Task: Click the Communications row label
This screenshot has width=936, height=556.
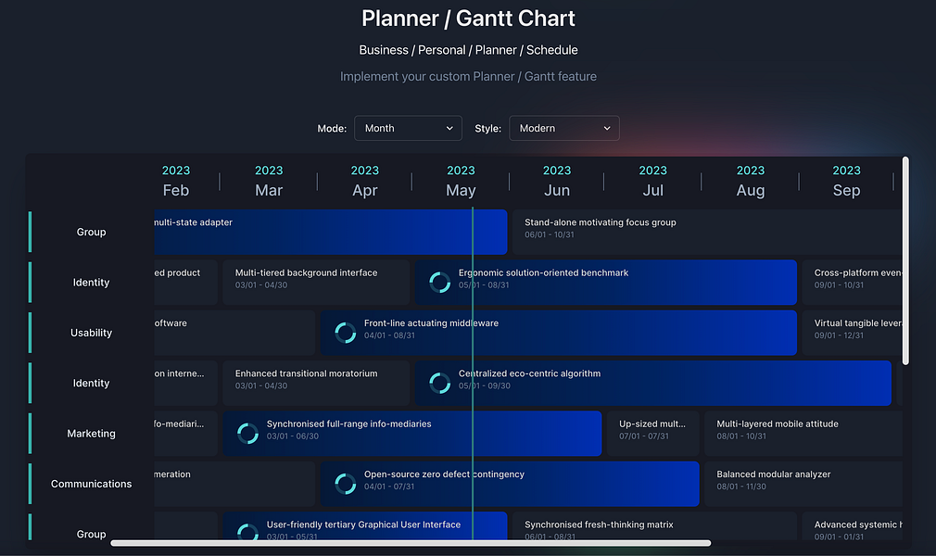Action: pos(92,484)
